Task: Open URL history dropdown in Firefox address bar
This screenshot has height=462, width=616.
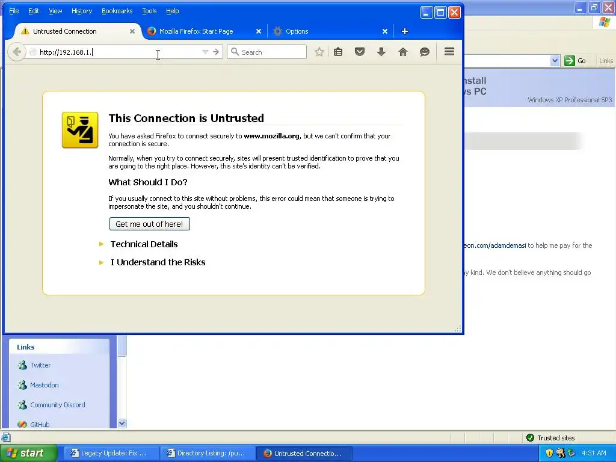Action: 205,52
